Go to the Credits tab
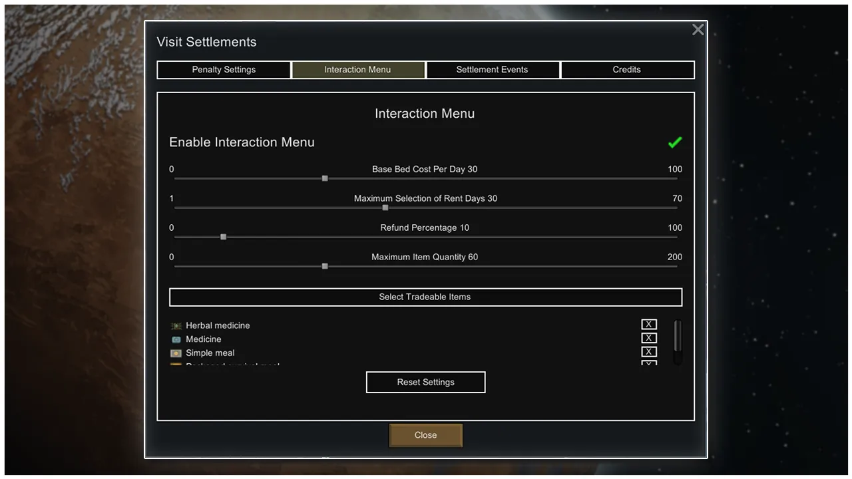This screenshot has height=479, width=852. (x=627, y=70)
